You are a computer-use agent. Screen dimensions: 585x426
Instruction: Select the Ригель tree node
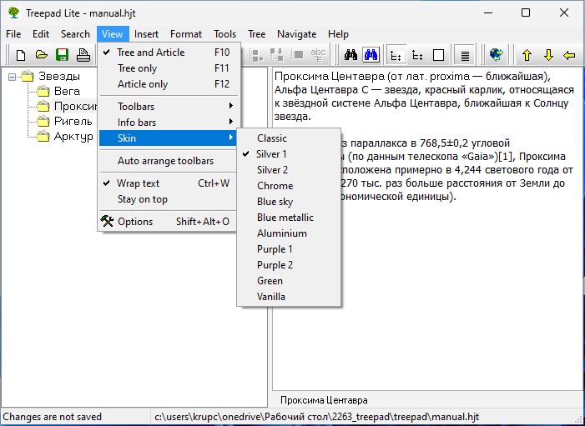[x=73, y=121]
